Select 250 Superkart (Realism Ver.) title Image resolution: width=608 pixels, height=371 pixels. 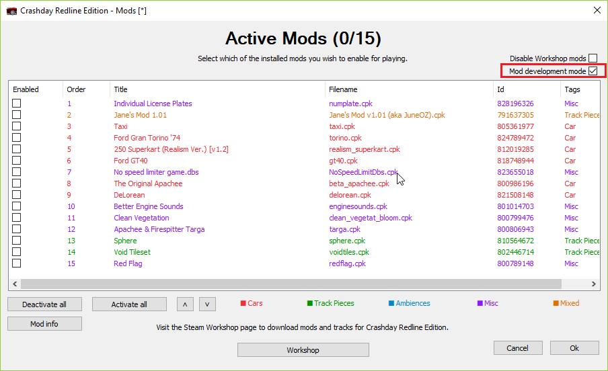(171, 149)
